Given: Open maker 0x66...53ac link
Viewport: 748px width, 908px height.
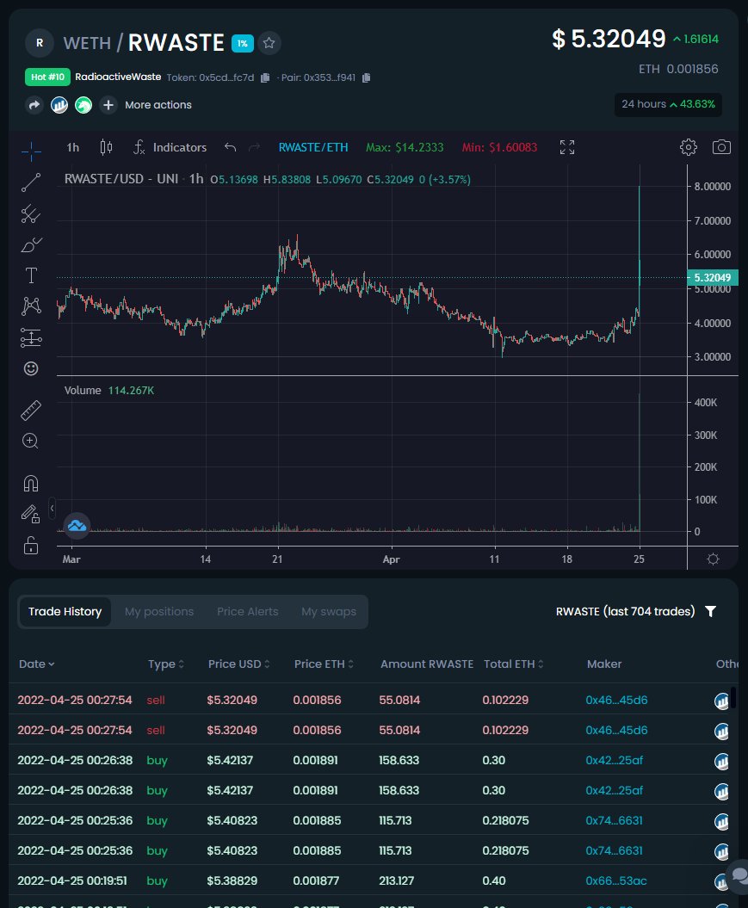Looking at the screenshot, I should 616,880.
